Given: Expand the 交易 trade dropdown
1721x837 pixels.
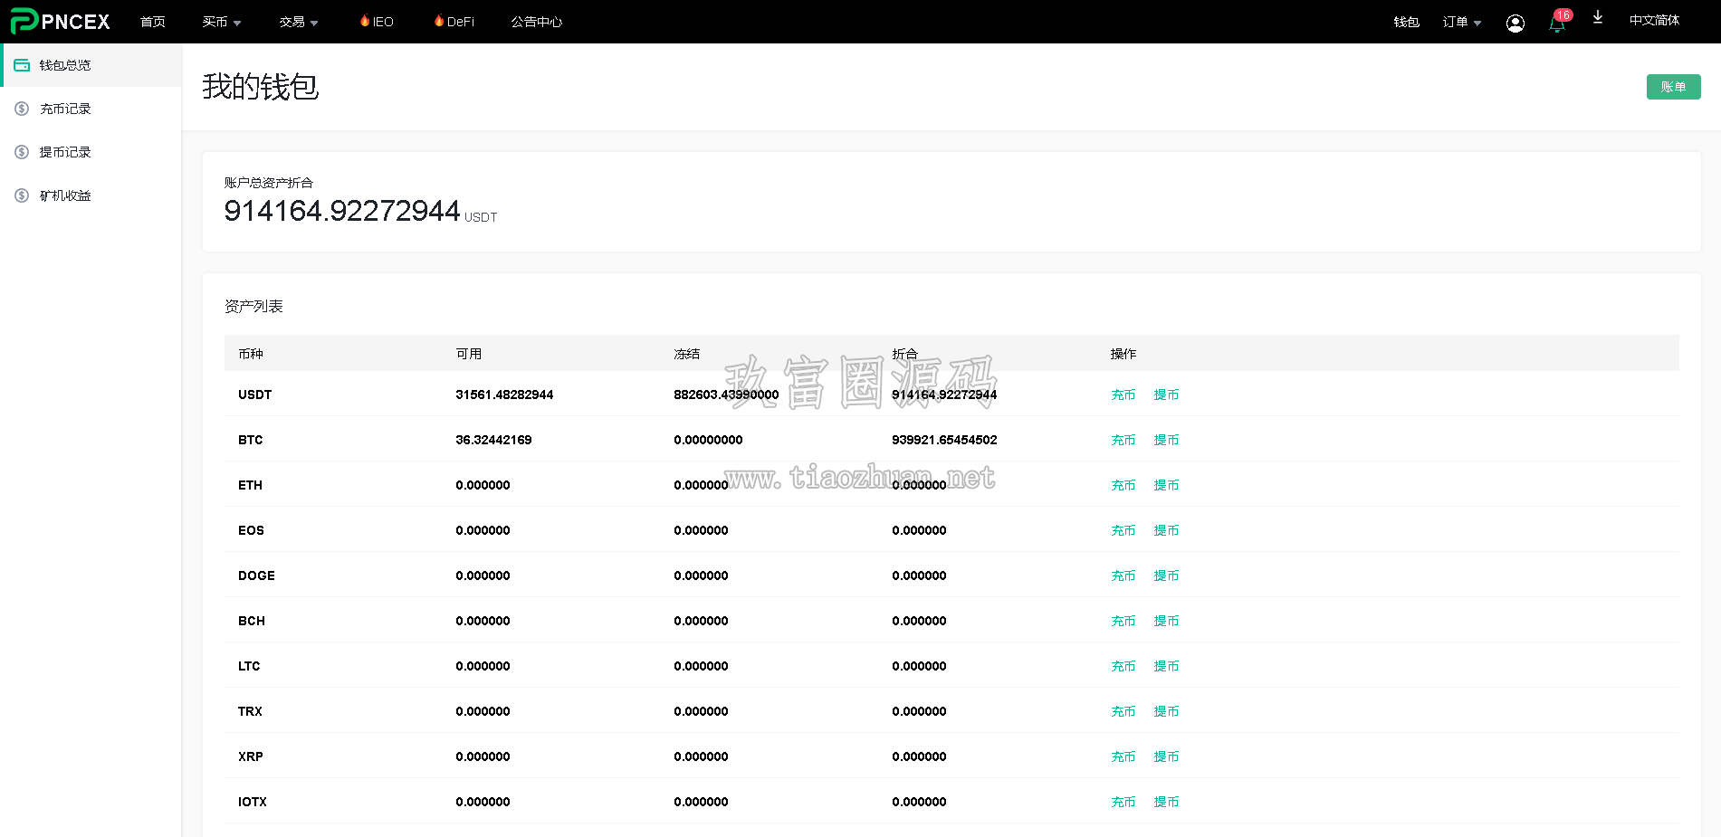Looking at the screenshot, I should click(299, 22).
